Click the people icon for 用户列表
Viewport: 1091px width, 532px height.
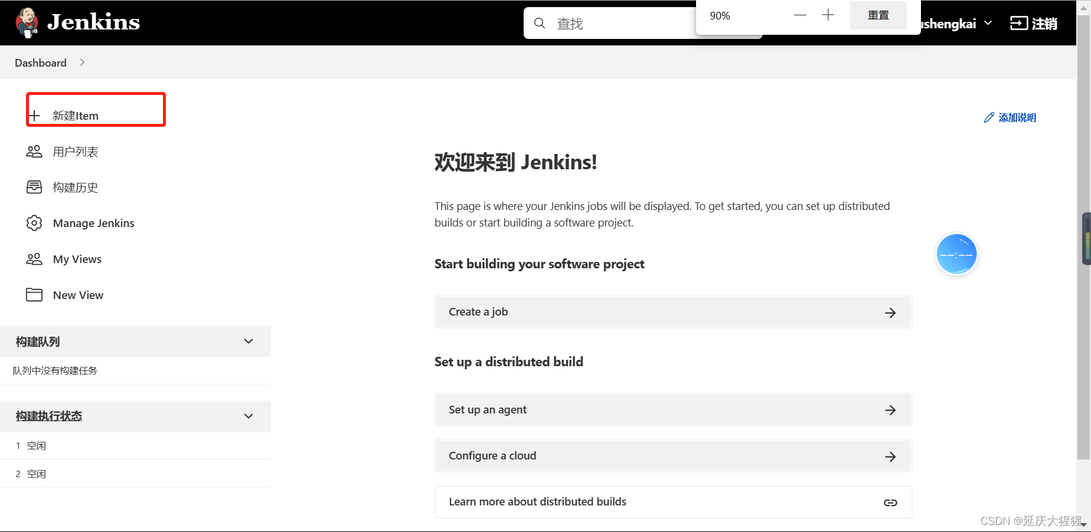[34, 152]
